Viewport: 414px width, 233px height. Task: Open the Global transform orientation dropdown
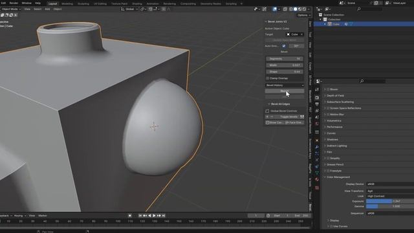(x=129, y=9)
